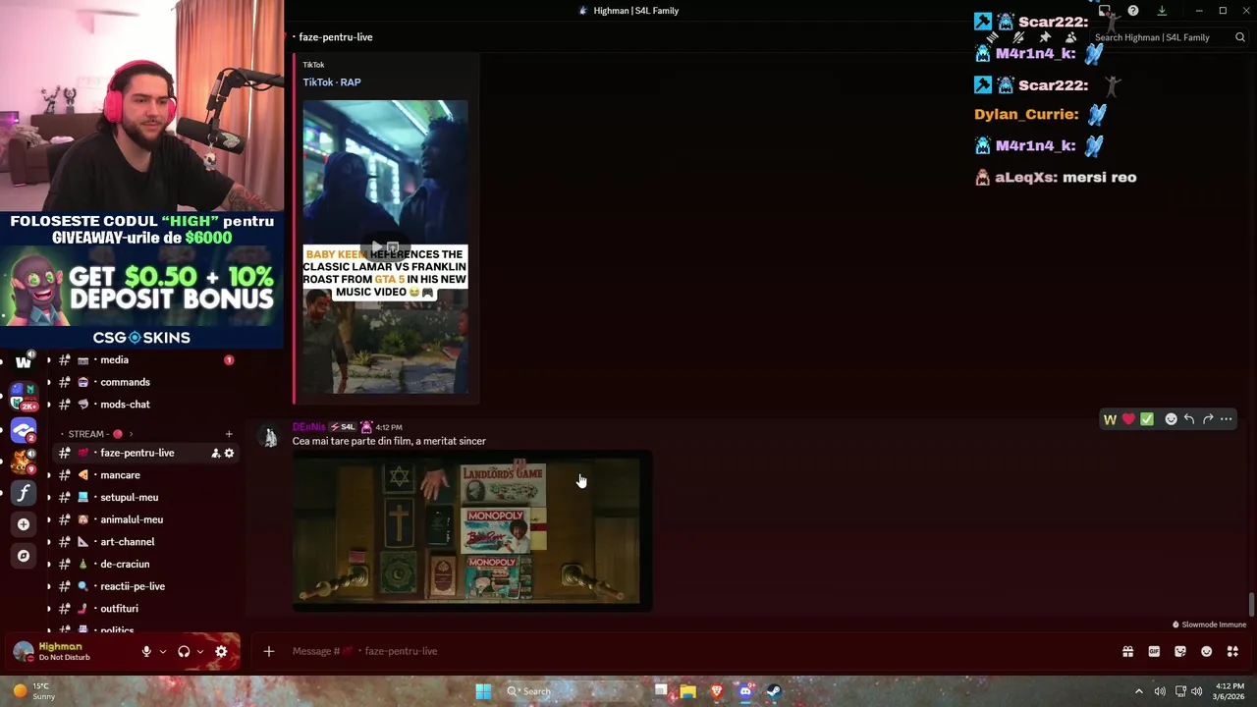Show hidden system tray icons

pyautogui.click(x=1138, y=691)
